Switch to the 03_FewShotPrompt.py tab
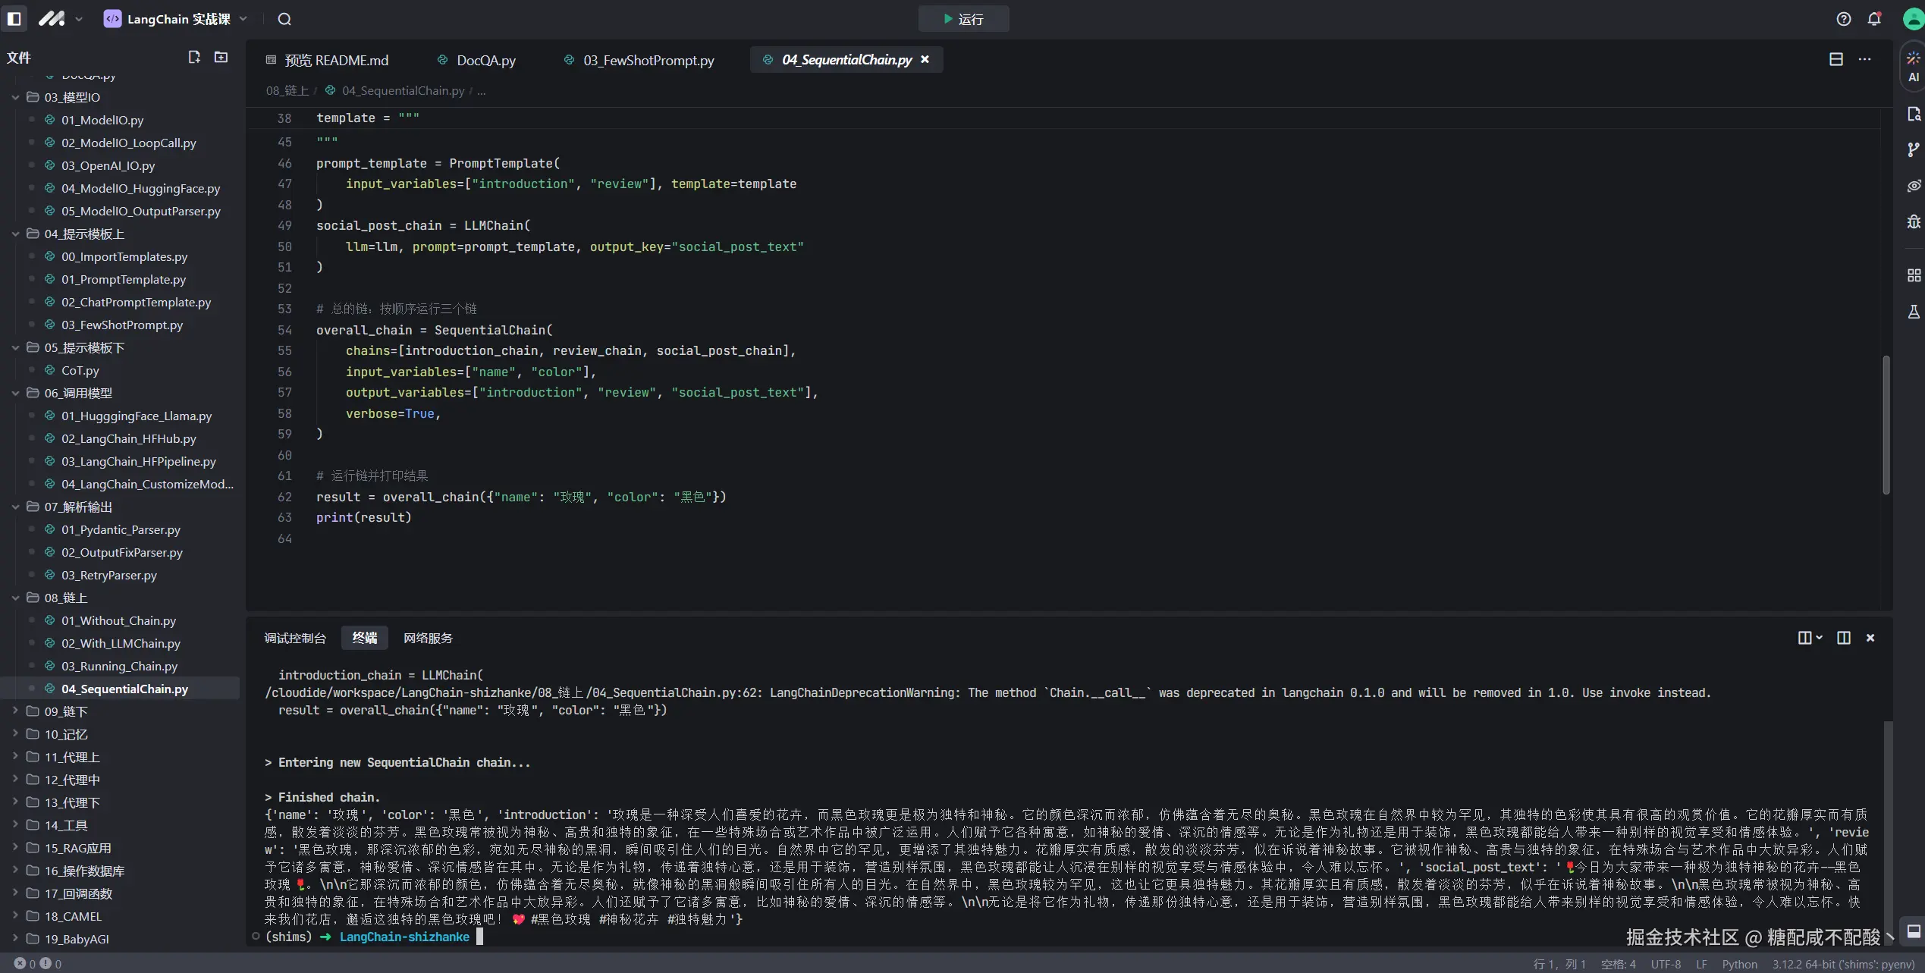This screenshot has height=973, width=1925. pos(648,60)
